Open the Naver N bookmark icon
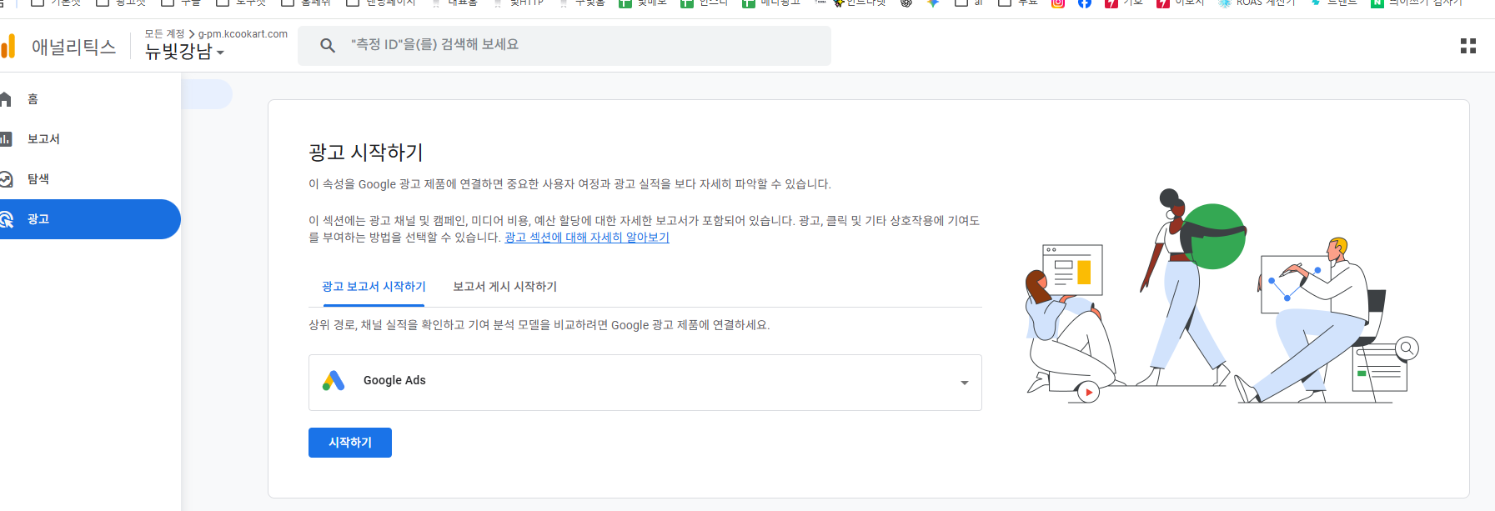 point(1377,3)
